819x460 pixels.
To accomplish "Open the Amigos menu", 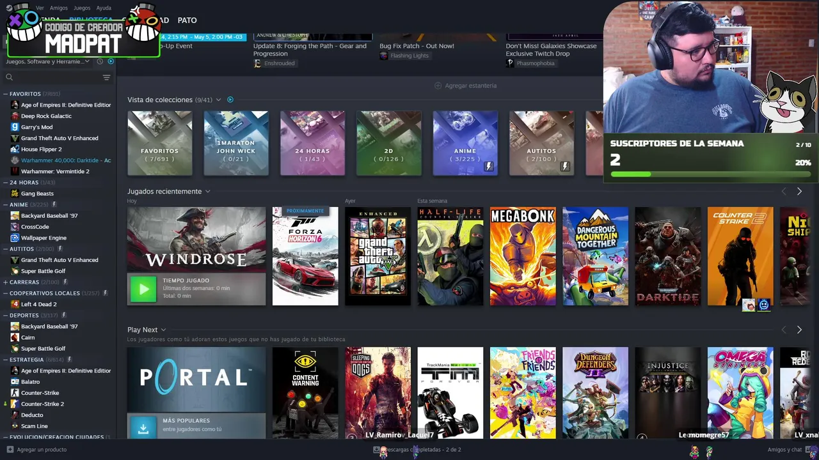I will (59, 8).
